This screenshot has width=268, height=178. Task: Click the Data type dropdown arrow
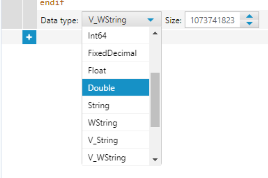point(150,20)
